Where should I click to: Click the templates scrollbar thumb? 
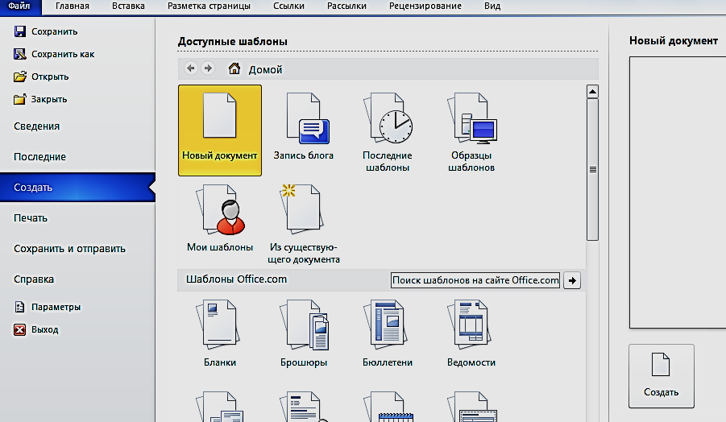click(x=592, y=169)
